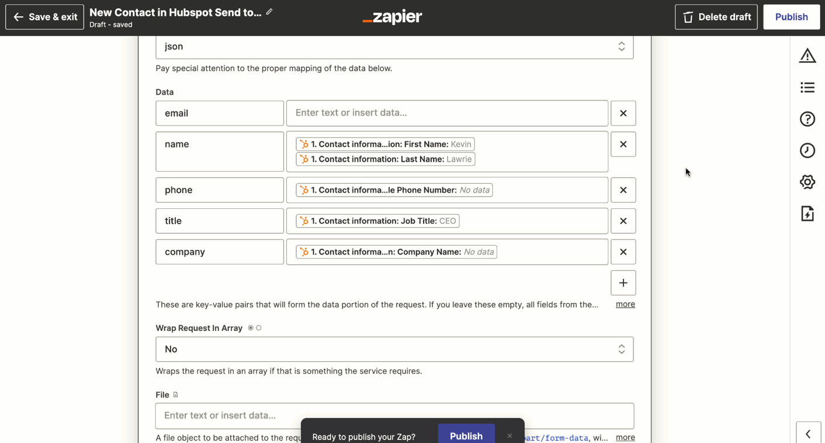Click 'more' link under File description
Viewport: 825px width, 443px height.
tap(625, 437)
